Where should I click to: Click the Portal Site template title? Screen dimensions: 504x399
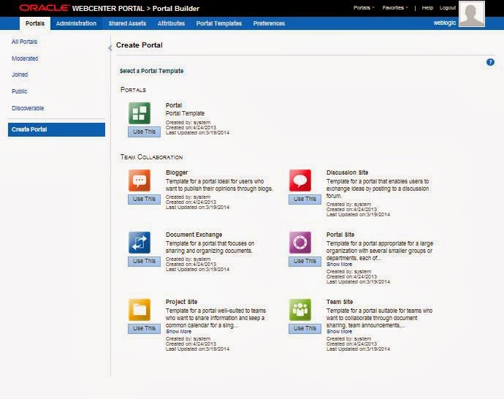(x=340, y=235)
